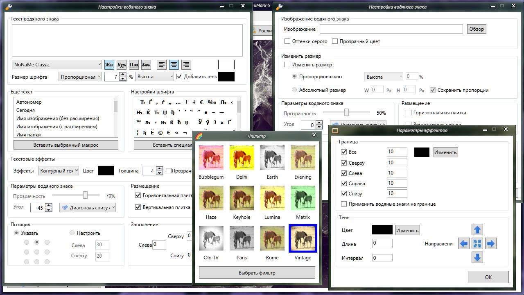524x295 pixels.
Task: Select the Haze filter thumbnail
Action: 211,198
